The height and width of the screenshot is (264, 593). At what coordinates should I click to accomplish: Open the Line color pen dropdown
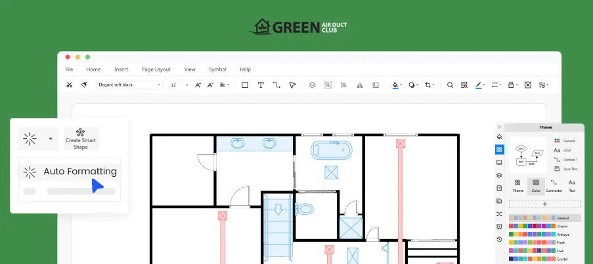[x=480, y=85]
